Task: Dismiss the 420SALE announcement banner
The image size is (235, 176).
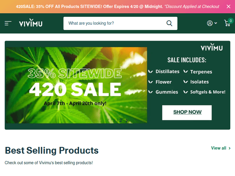Action: 228,7
